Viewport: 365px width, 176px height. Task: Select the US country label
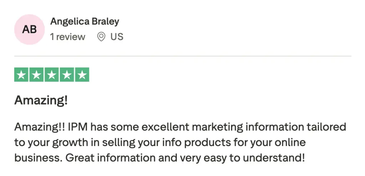click(x=117, y=37)
